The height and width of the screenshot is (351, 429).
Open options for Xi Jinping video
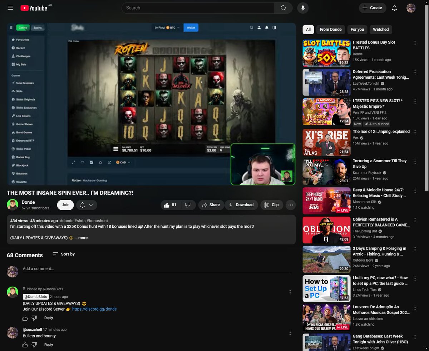coord(415,132)
